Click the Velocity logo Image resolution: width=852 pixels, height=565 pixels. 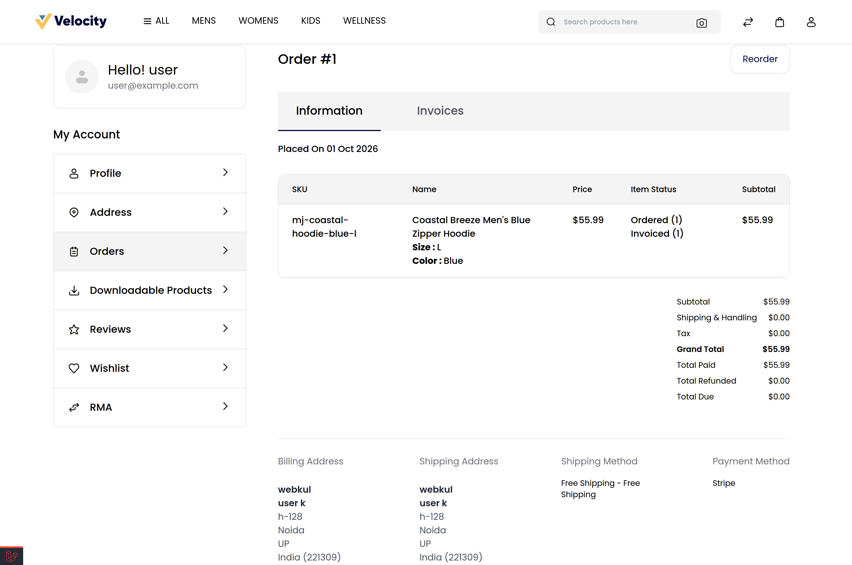point(71,21)
